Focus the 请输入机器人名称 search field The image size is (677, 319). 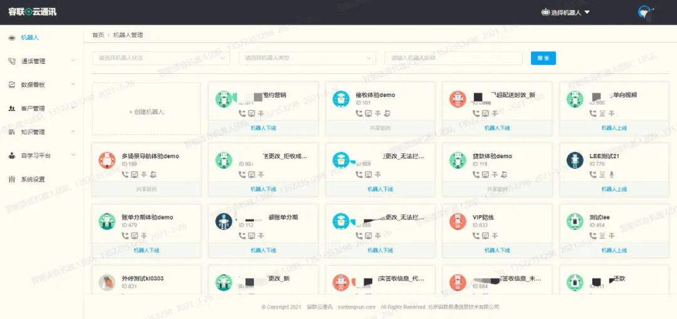point(453,58)
